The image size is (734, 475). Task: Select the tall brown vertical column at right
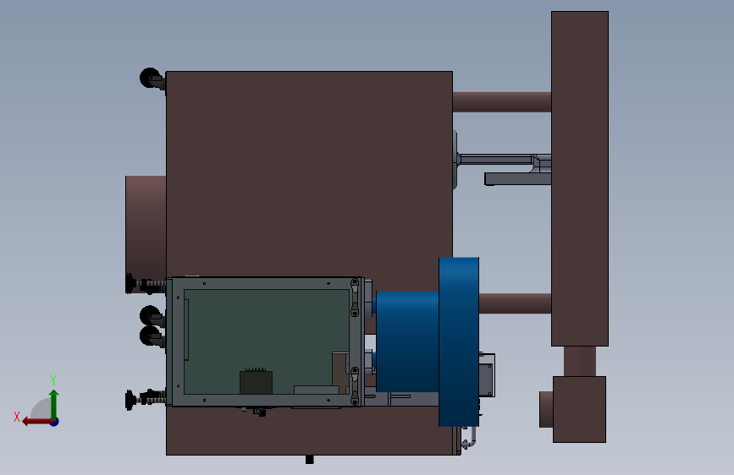pos(580,178)
